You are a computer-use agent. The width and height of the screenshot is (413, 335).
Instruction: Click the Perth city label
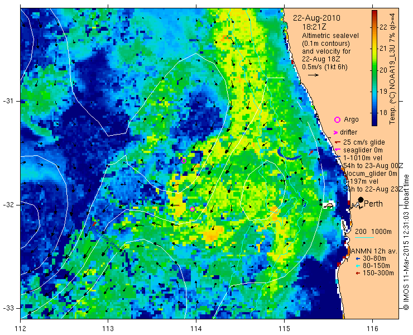(x=373, y=204)
